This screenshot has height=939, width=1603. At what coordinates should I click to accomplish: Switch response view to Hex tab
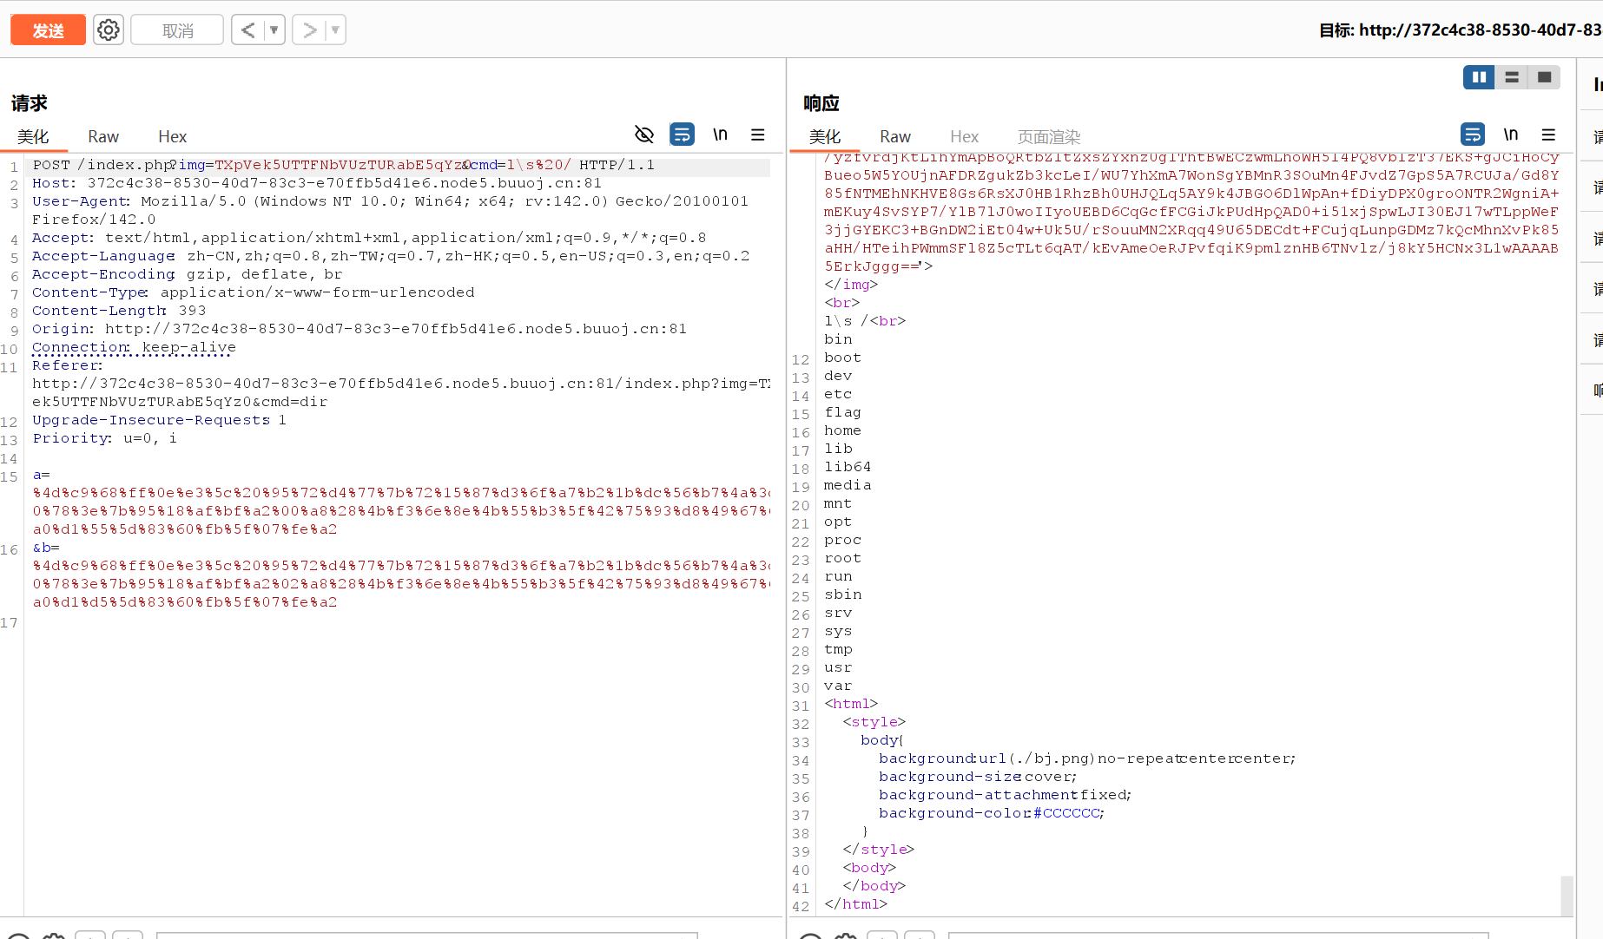pos(964,136)
